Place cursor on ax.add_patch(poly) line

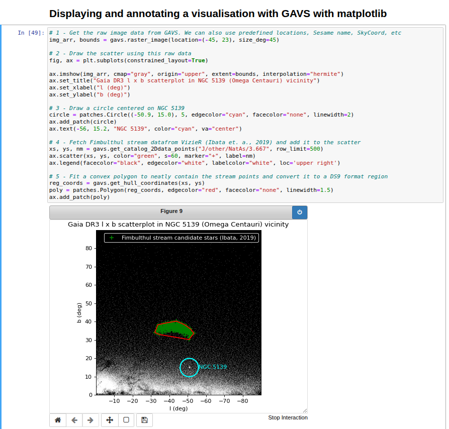tap(79, 197)
